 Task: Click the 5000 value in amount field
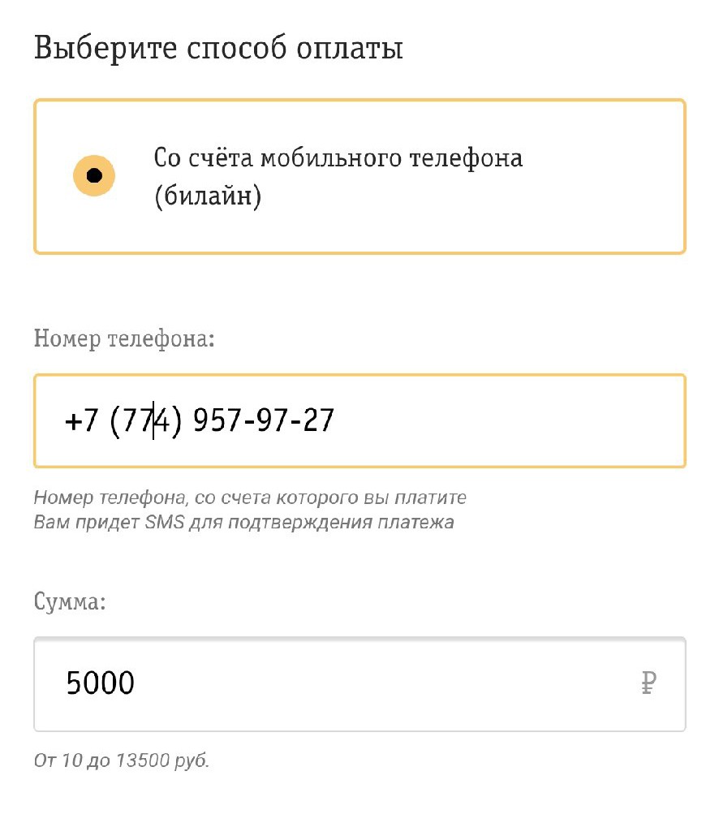pos(101,684)
